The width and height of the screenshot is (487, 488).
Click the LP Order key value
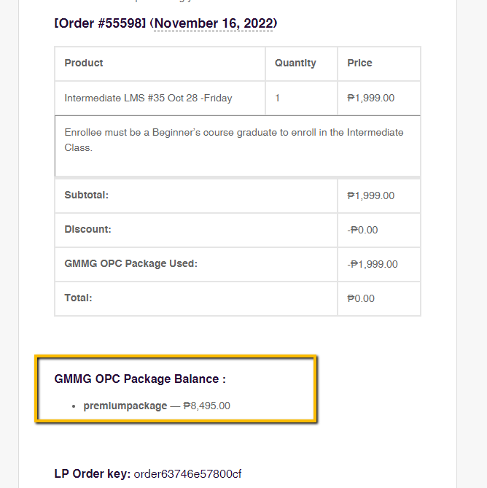point(187,474)
